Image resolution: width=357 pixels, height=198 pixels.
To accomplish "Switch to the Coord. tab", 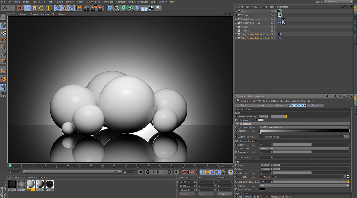I will pos(261,105).
